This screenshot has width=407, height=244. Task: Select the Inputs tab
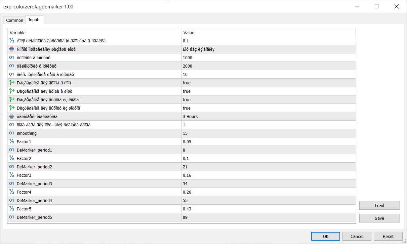34,20
